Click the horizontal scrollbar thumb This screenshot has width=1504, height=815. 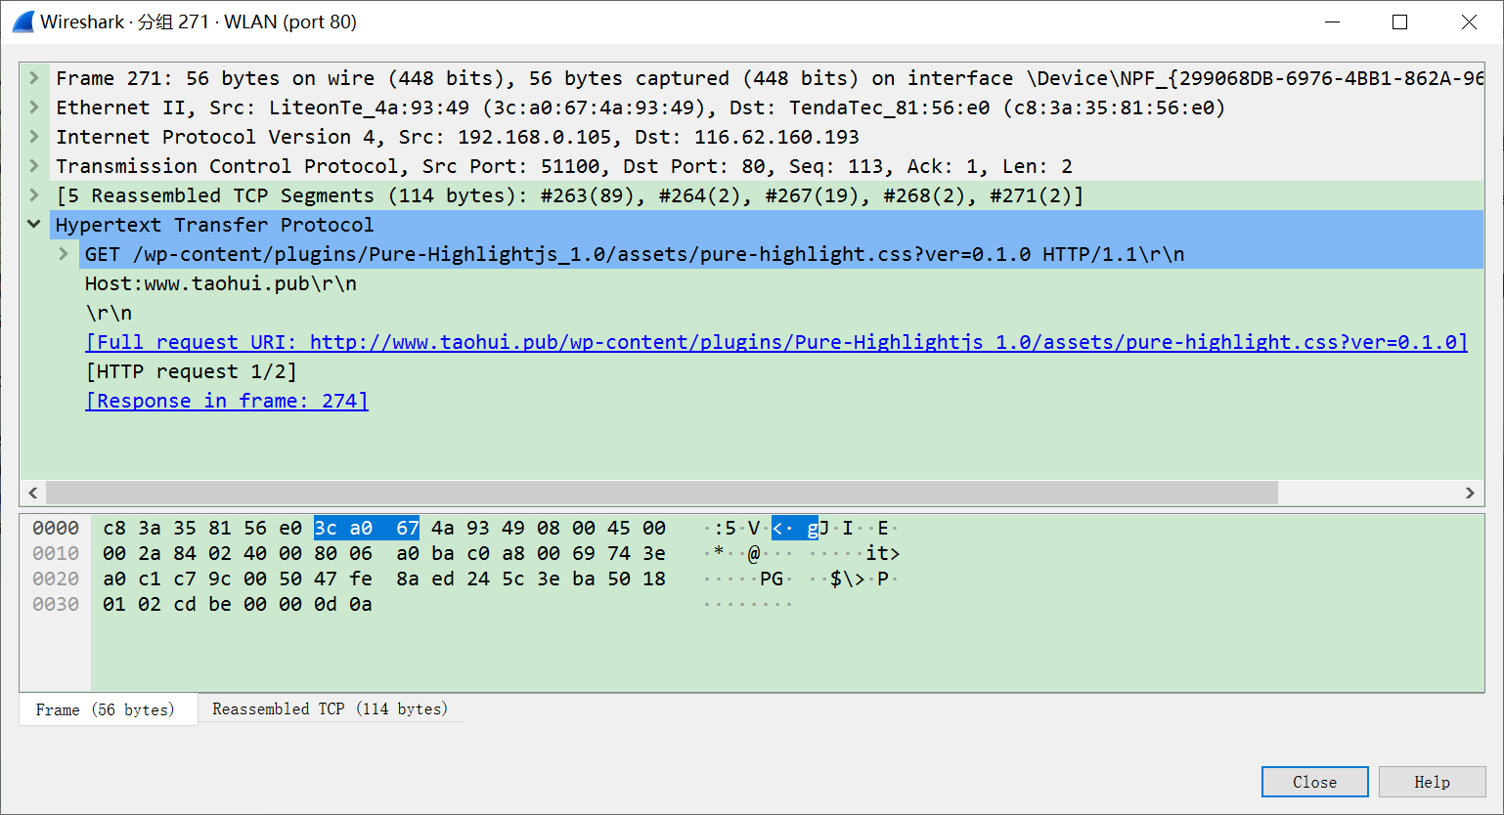click(x=662, y=493)
